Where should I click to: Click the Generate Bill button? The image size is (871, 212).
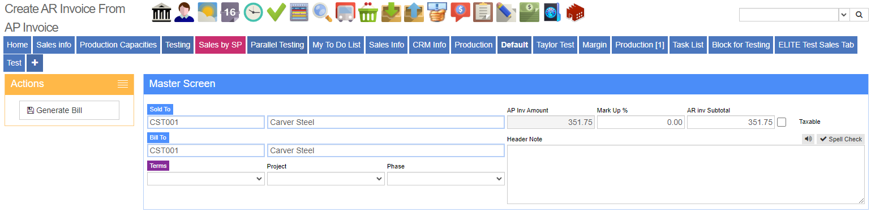69,110
